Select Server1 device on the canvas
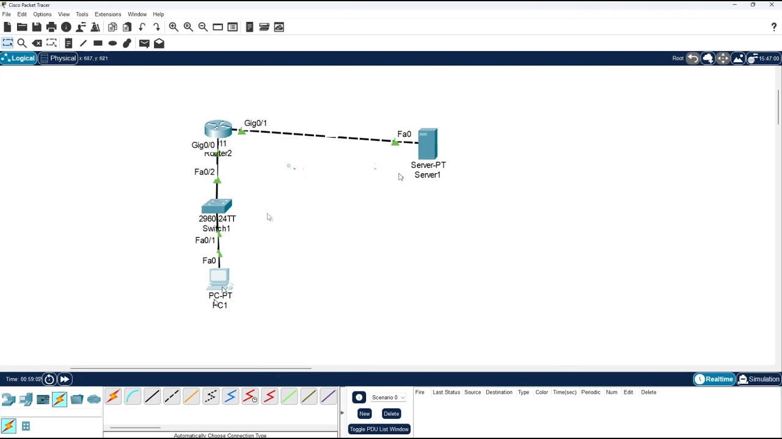Screen dimensions: 782x439 pos(428,144)
